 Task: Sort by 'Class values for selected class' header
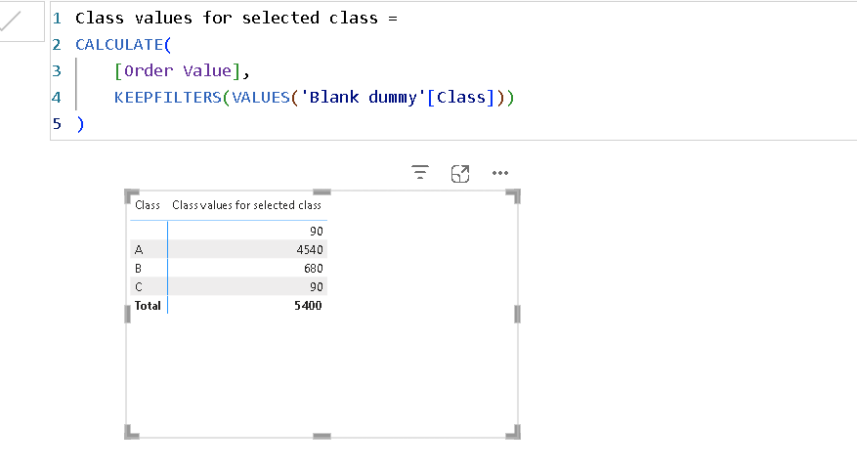click(x=246, y=205)
